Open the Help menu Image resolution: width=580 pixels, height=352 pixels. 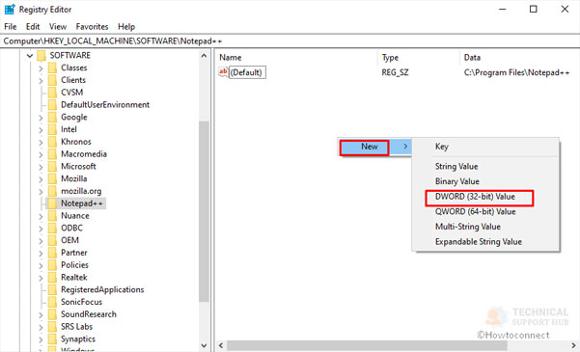point(126,27)
